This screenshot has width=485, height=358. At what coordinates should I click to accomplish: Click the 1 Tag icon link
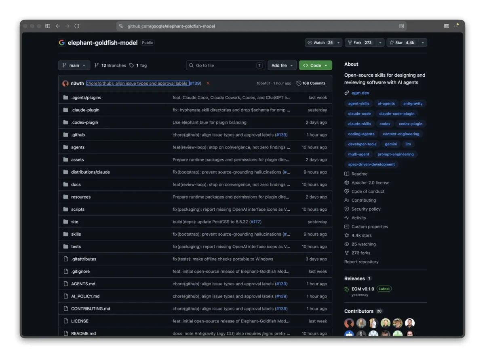(x=138, y=65)
